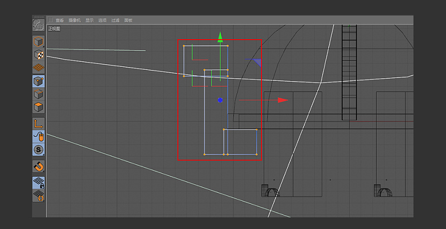446x229 pixels.
Task: Activate Polygons mode
Action: coord(38,107)
